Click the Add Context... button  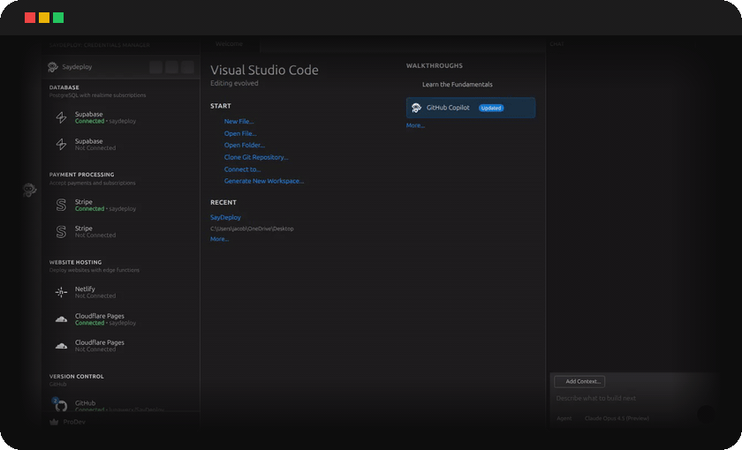579,381
